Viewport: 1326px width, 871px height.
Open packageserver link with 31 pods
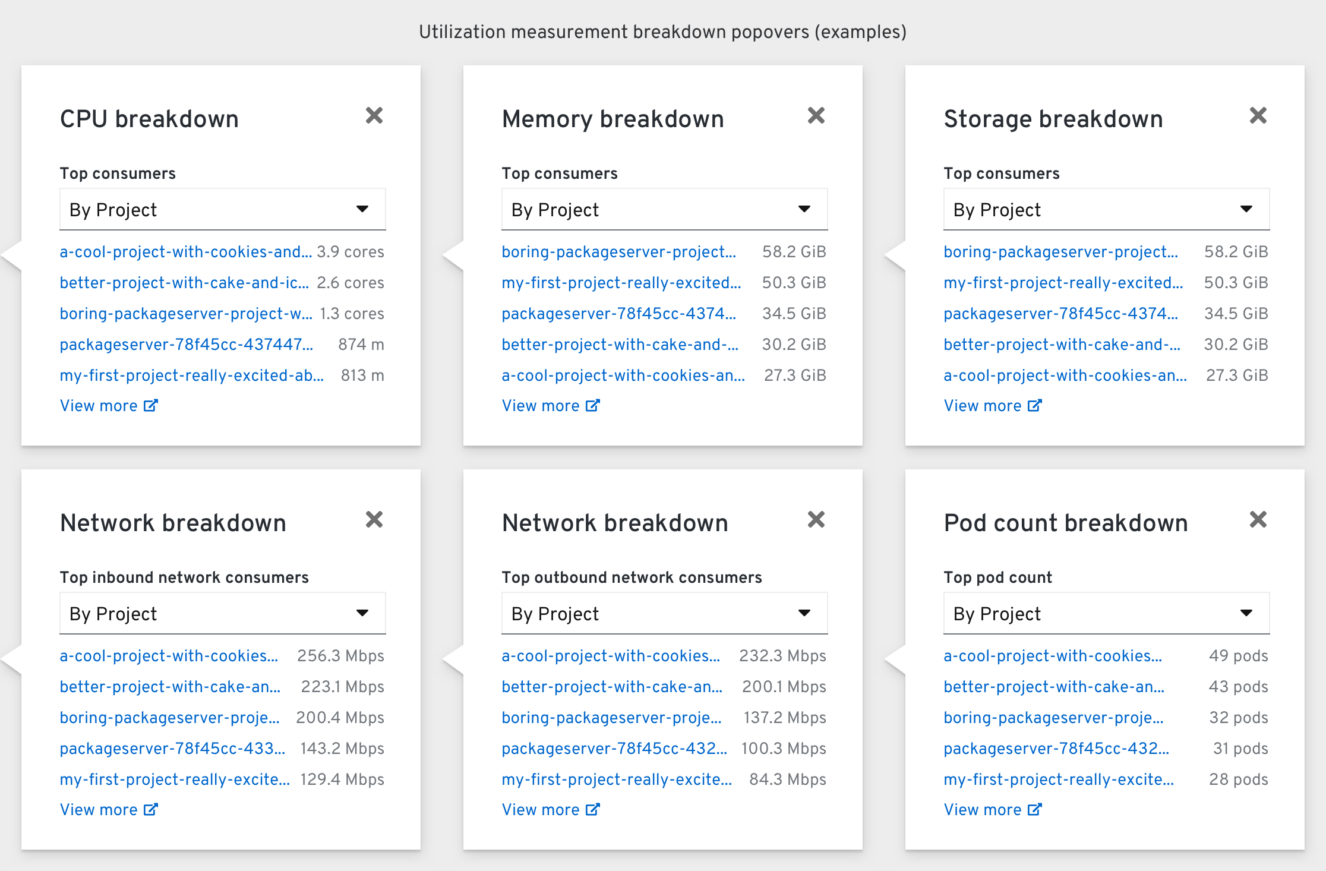pos(1056,749)
